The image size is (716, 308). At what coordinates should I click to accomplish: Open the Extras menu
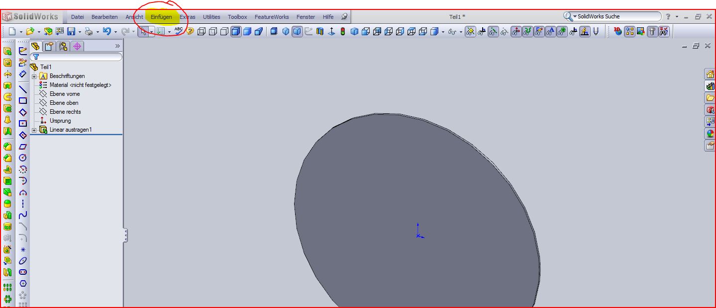click(x=188, y=17)
